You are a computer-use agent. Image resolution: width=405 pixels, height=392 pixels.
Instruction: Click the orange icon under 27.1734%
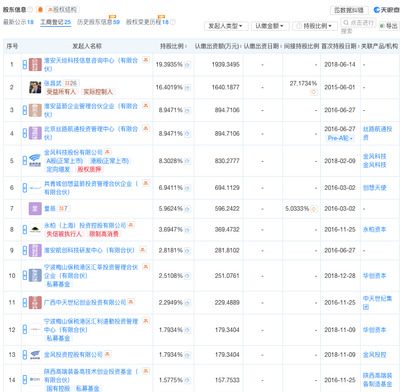313,92
